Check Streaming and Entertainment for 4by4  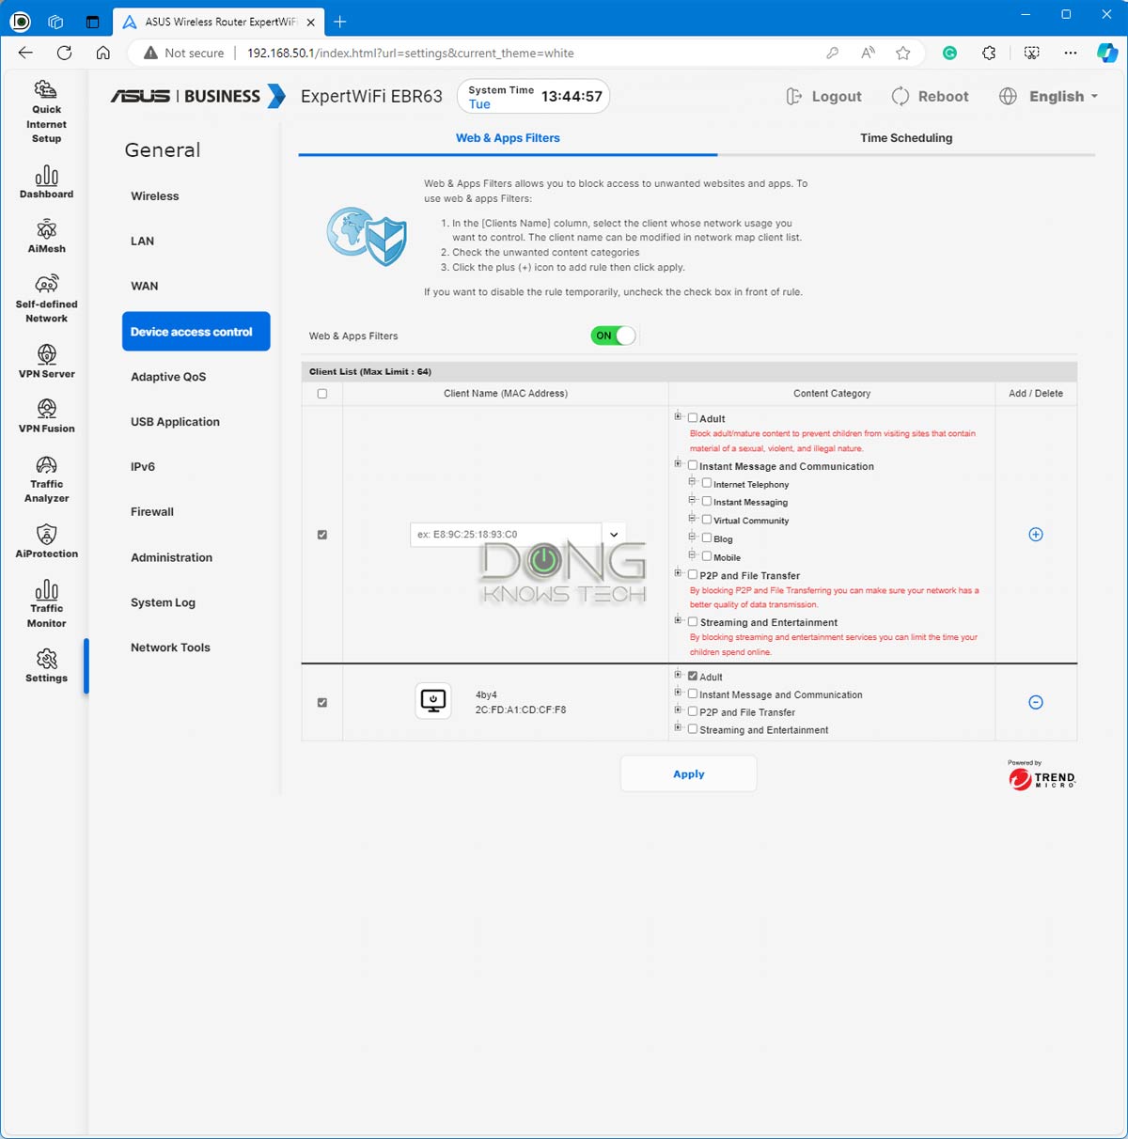[693, 728]
